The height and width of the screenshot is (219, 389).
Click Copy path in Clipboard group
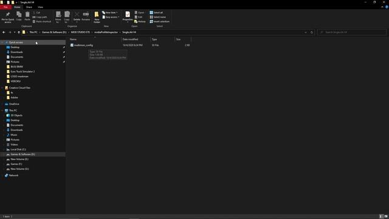click(x=40, y=17)
